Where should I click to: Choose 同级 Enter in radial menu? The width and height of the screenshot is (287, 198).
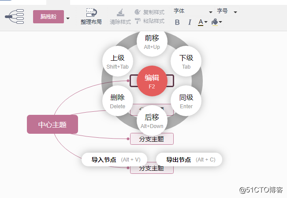[186, 101]
